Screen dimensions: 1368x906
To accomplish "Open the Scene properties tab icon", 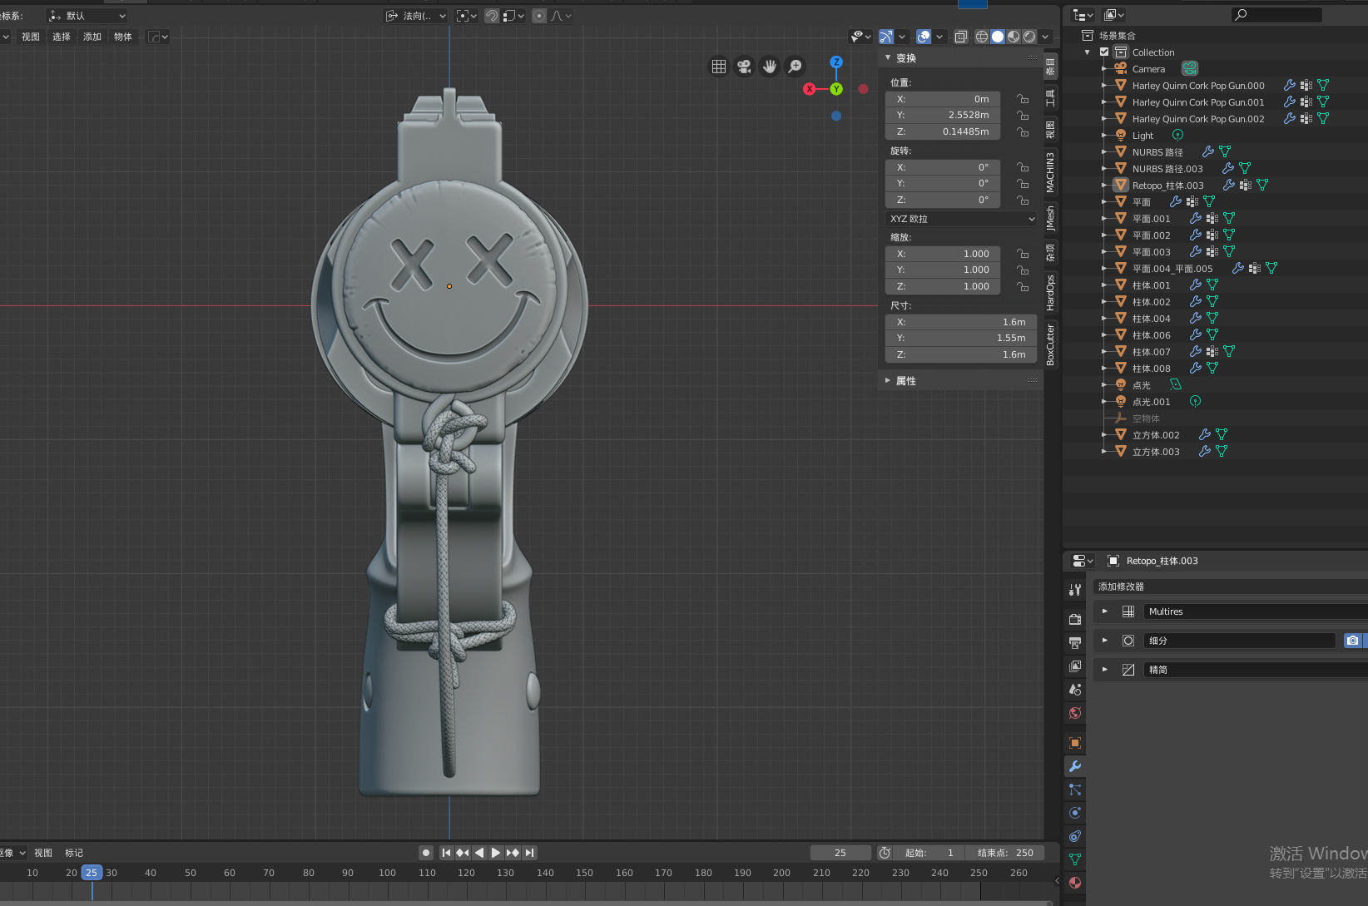I will [1075, 690].
